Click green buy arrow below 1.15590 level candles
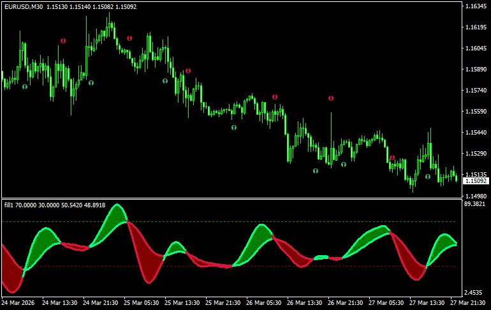Screen dimensions: 491x310 (x=234, y=128)
